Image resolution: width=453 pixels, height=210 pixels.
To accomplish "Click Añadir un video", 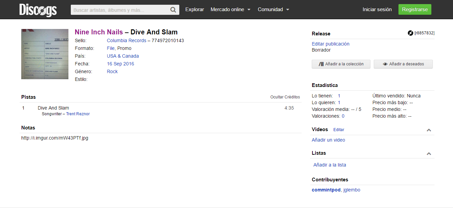I will (x=328, y=140).
